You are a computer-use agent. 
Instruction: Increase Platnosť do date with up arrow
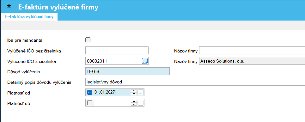coord(134,101)
